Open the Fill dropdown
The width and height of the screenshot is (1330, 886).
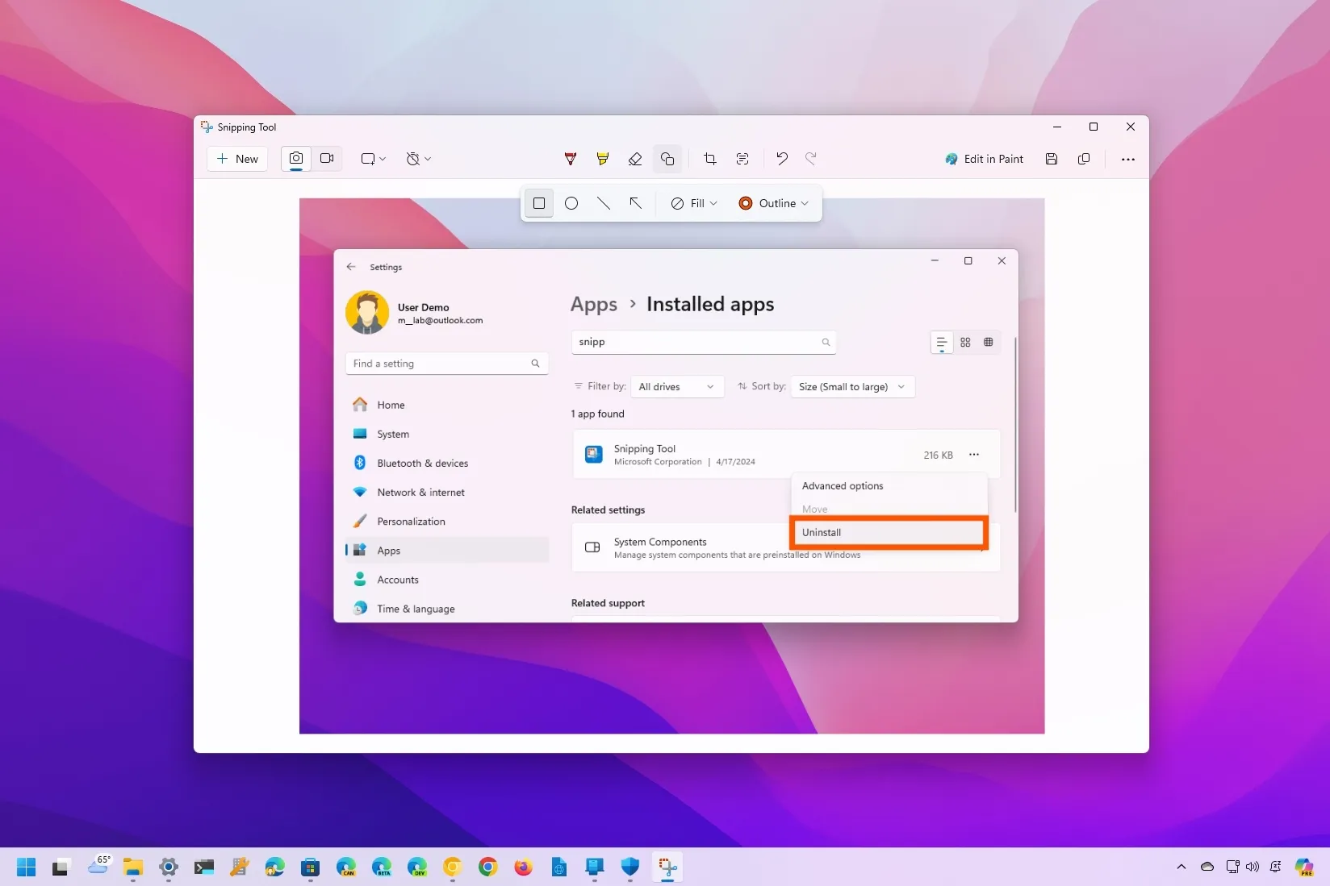(x=692, y=203)
